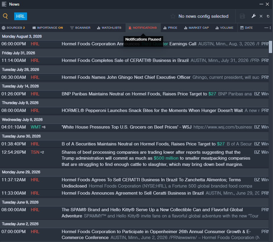This screenshot has width=273, height=242.
Task: Open BNP Paribas Maintains Neutral headline
Action: 139,94
